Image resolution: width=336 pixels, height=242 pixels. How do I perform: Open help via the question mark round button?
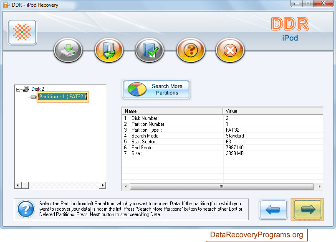[191, 51]
